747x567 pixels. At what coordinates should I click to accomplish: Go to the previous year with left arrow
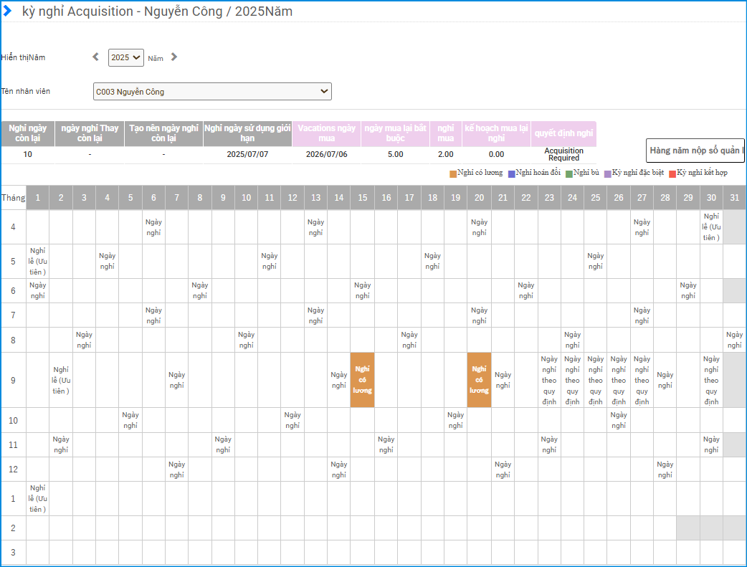96,57
